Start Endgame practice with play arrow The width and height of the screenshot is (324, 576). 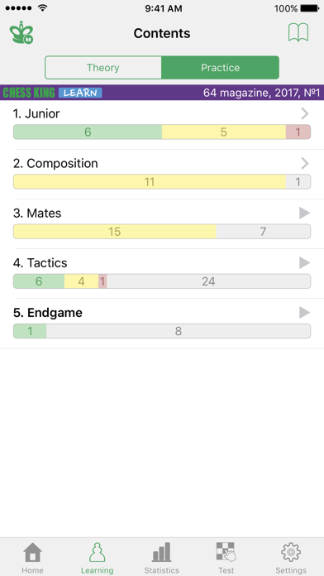tap(304, 313)
